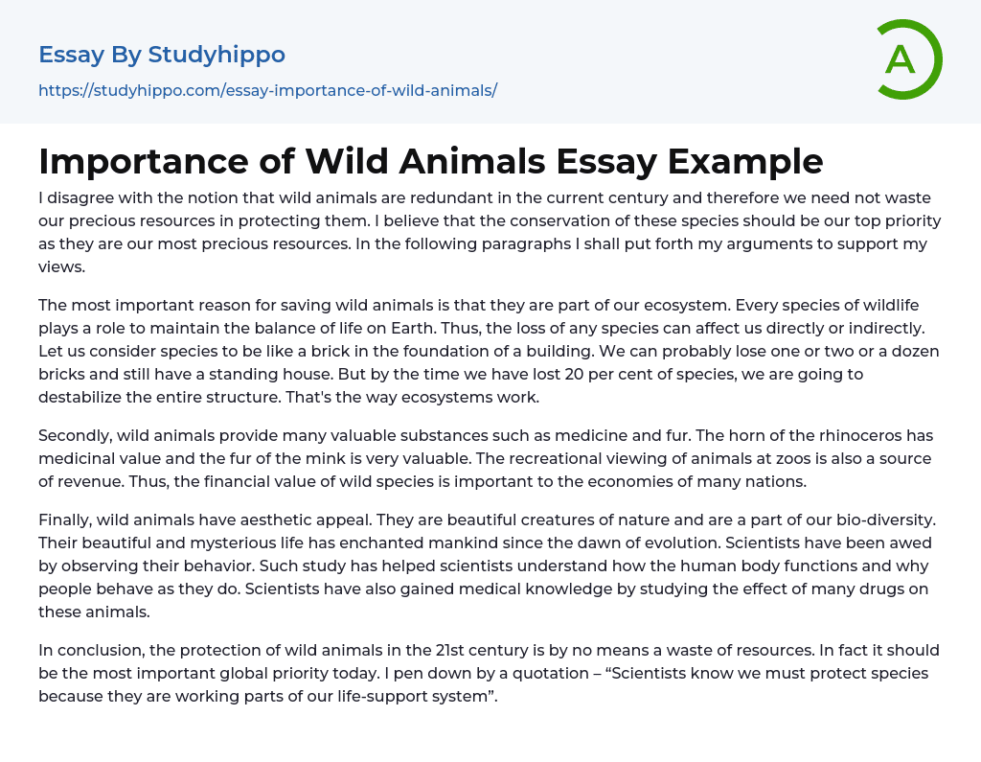
Task: Click the paragraph starting with 'In conclusion'
Action: [x=490, y=673]
